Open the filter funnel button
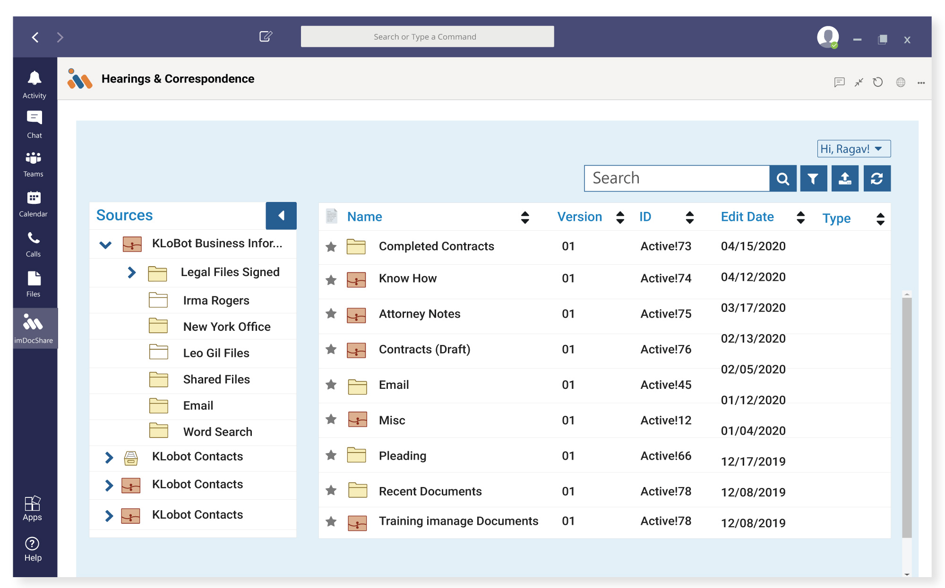 click(813, 178)
